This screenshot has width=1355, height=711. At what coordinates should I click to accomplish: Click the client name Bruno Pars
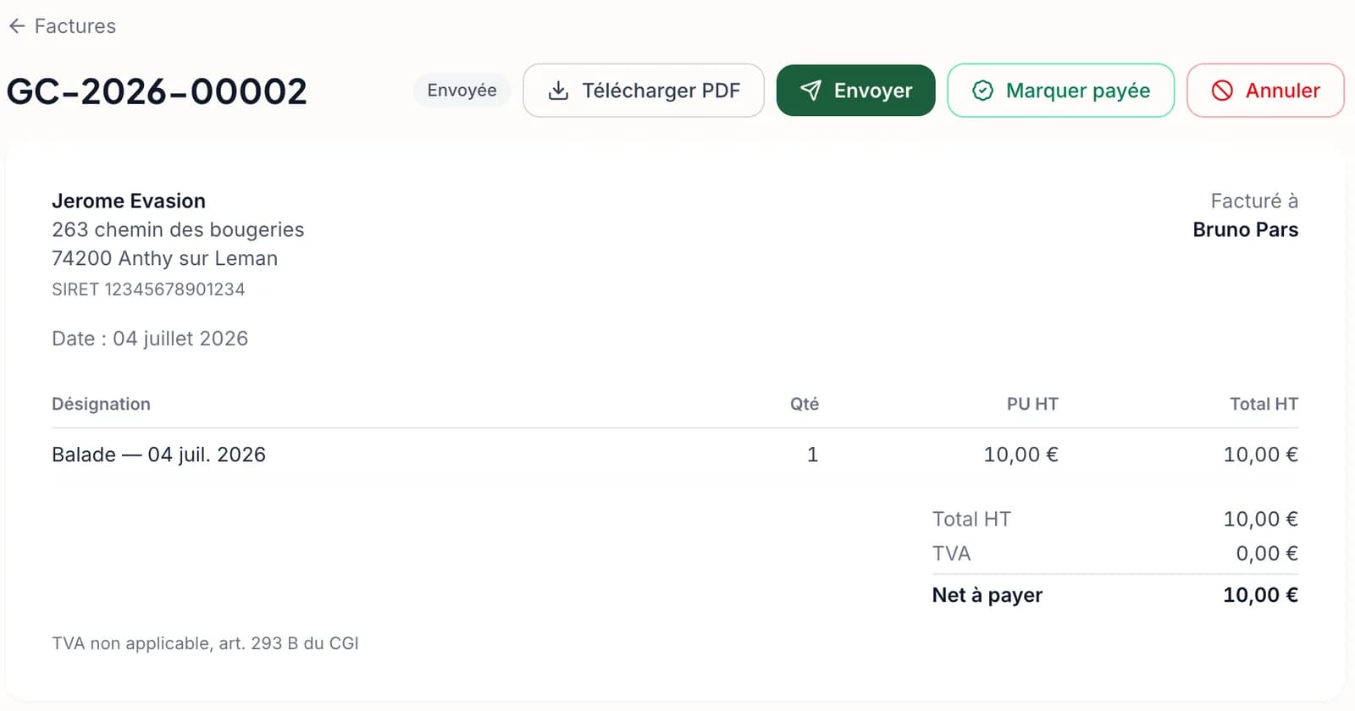click(1245, 229)
